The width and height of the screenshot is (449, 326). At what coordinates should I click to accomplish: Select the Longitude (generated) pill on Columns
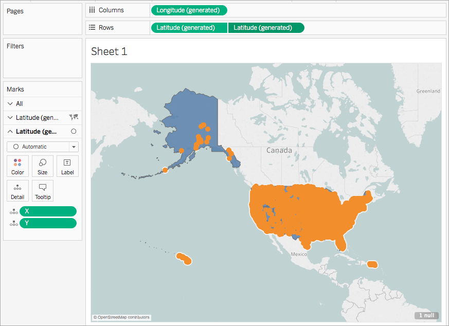189,10
